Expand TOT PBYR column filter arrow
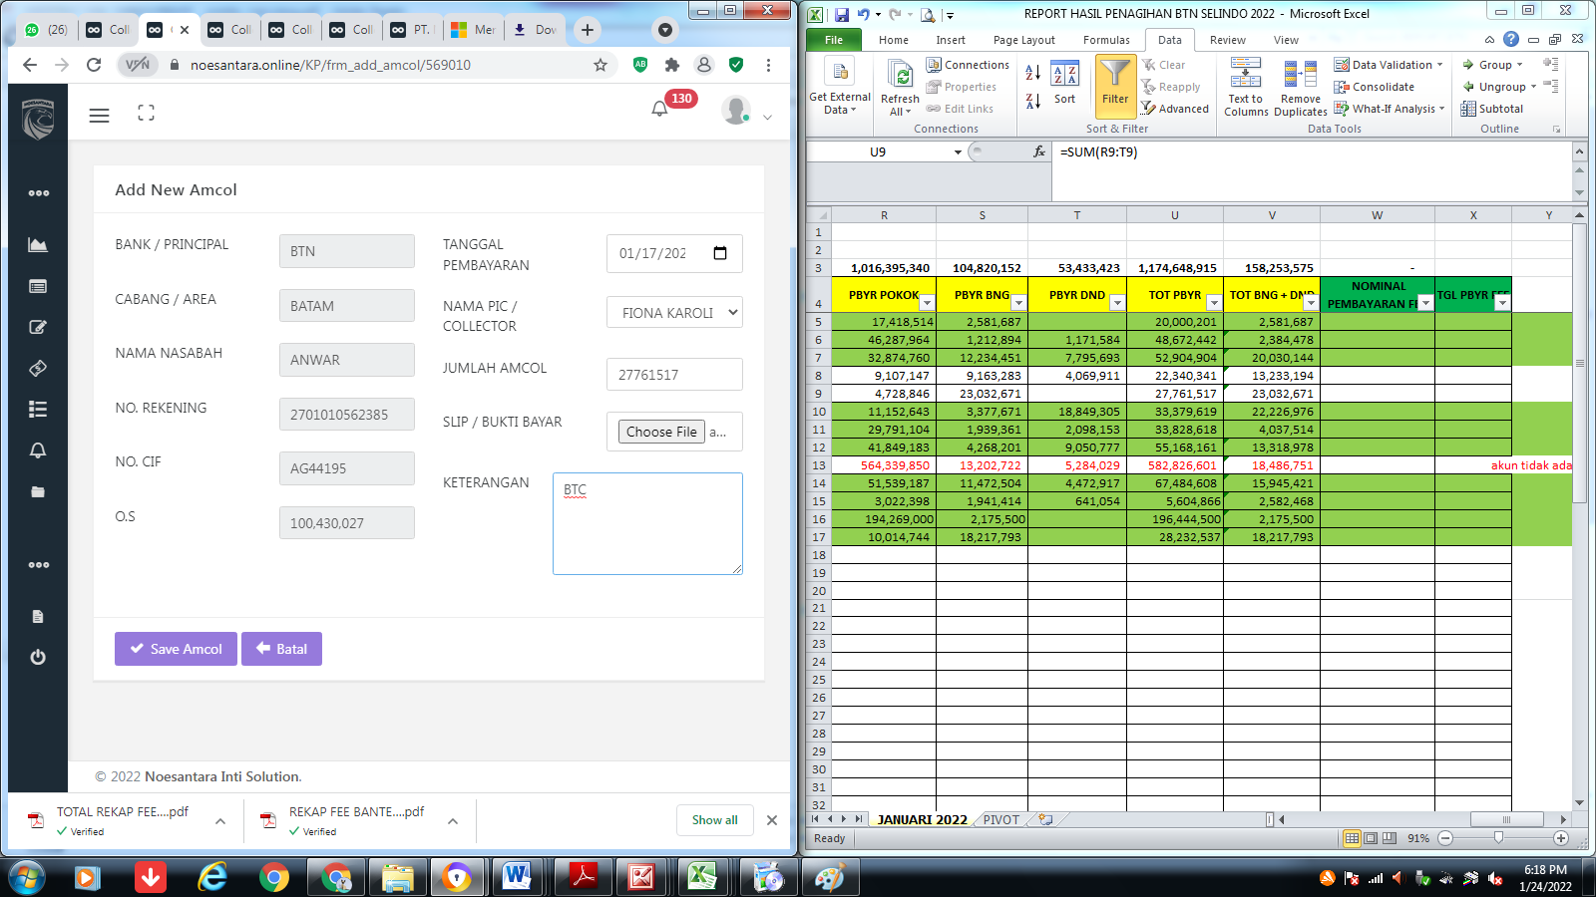Viewport: 1596px width, 897px height. pyautogui.click(x=1213, y=303)
